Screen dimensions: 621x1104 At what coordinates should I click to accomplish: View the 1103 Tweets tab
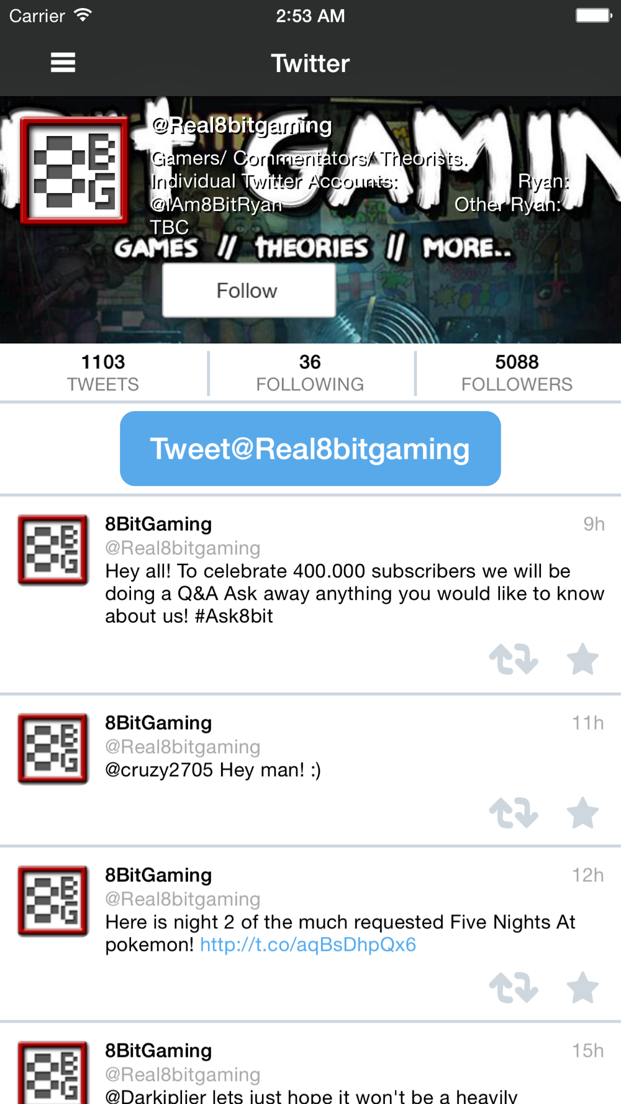click(x=103, y=373)
